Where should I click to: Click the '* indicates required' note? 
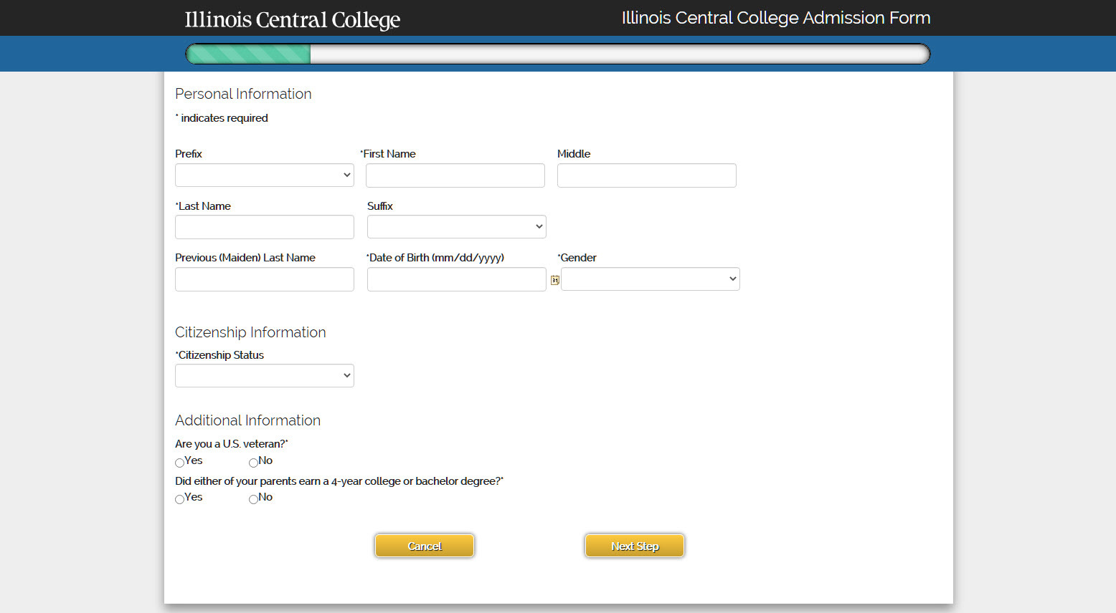tap(222, 118)
